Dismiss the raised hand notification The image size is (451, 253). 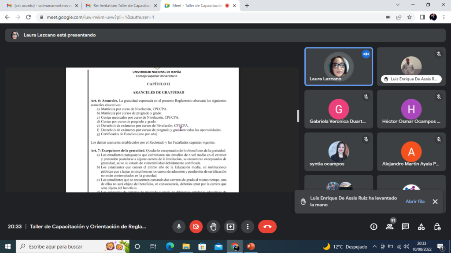tap(435, 202)
